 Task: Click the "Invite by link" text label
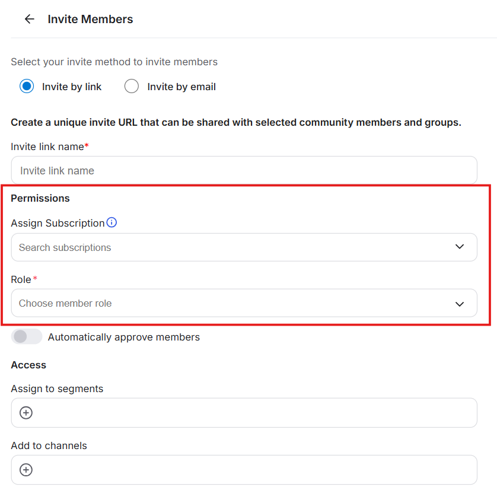point(72,87)
